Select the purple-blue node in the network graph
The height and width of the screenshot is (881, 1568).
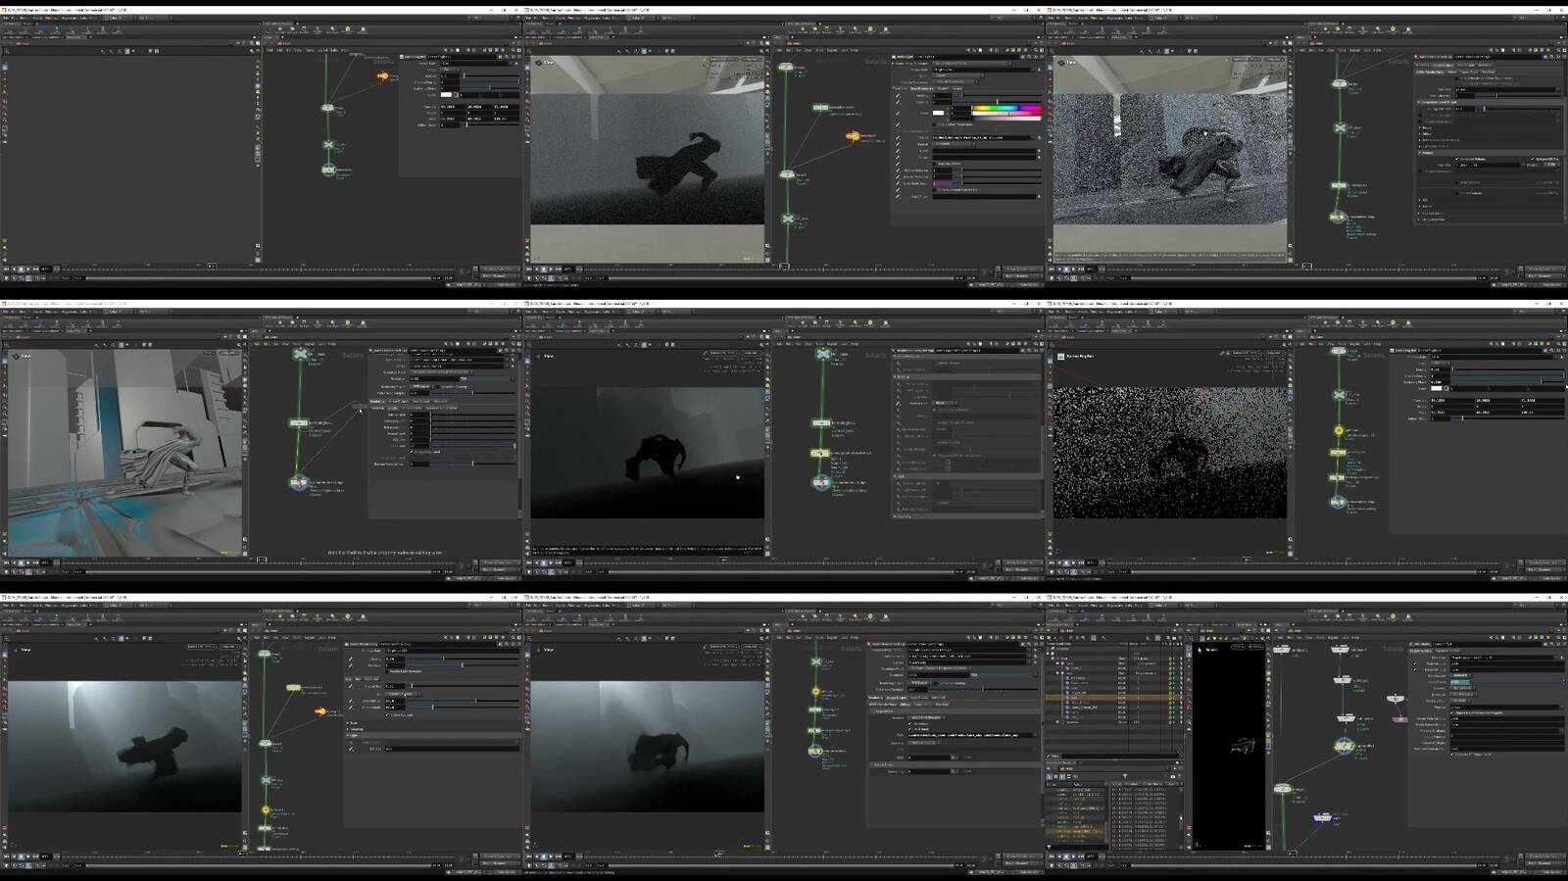pyautogui.click(x=1322, y=817)
